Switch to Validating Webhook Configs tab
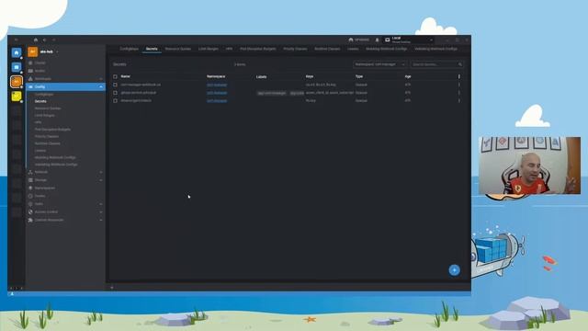This screenshot has width=588, height=331. pos(435,49)
